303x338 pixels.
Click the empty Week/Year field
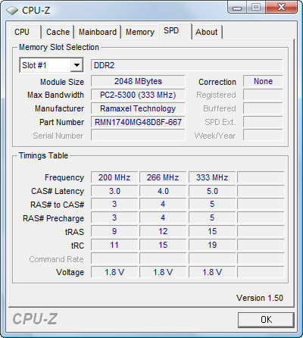coord(263,136)
